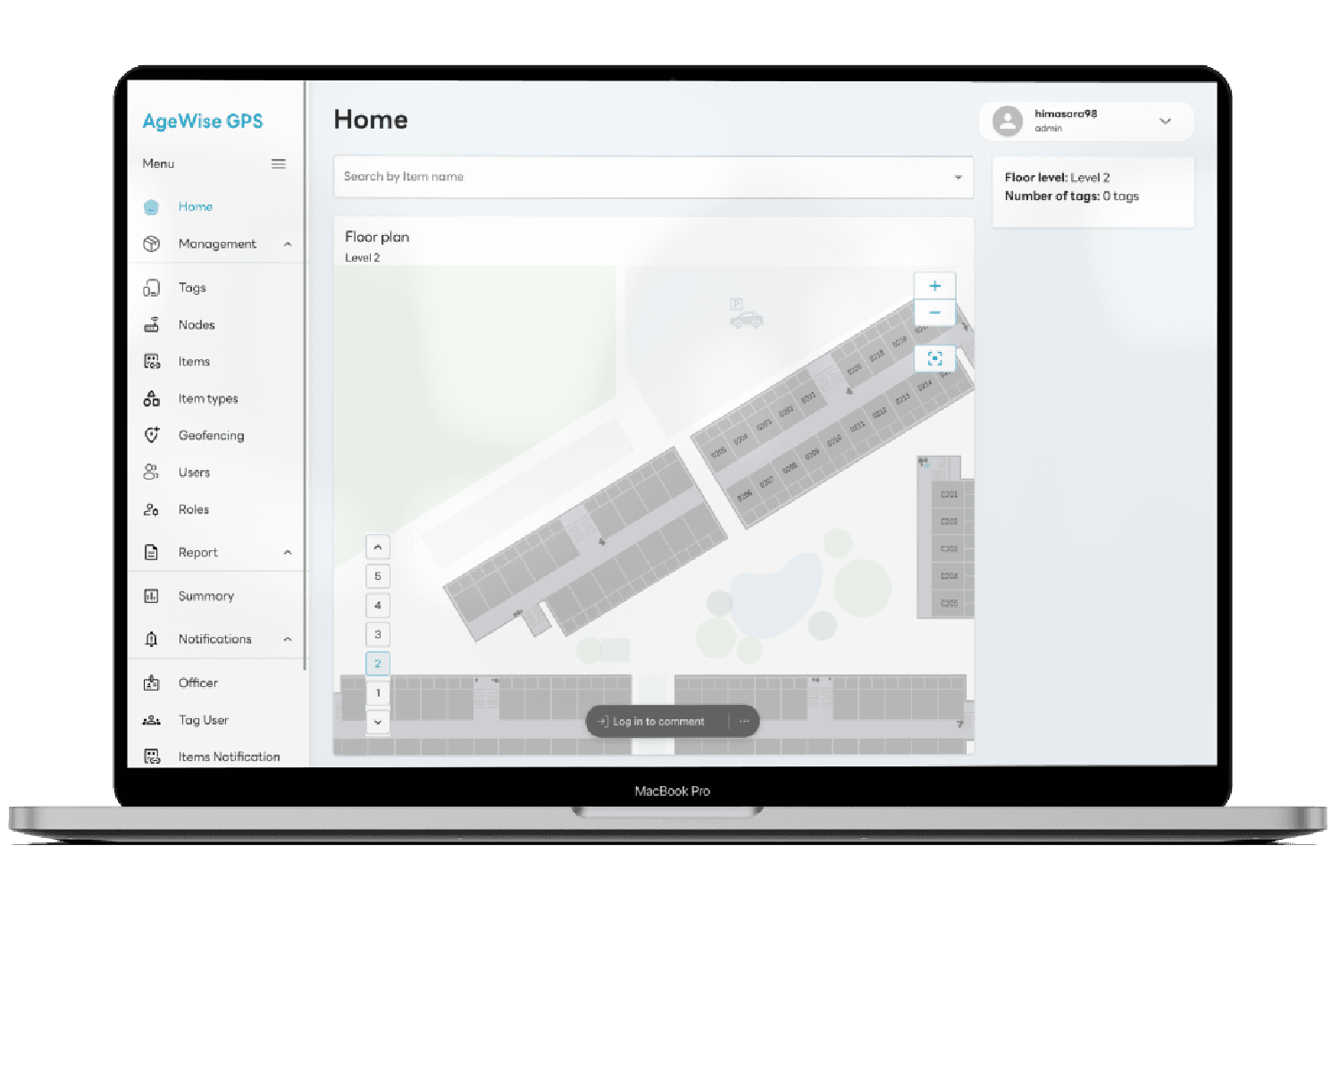The width and height of the screenshot is (1340, 1072).
Task: Toggle the hamburger menu icon
Action: click(x=279, y=163)
